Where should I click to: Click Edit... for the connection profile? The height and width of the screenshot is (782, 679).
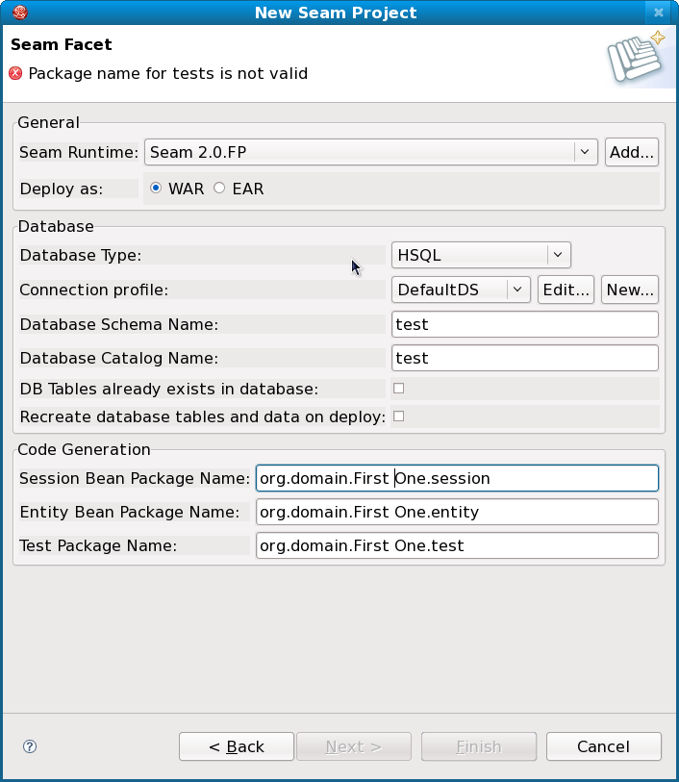565,290
